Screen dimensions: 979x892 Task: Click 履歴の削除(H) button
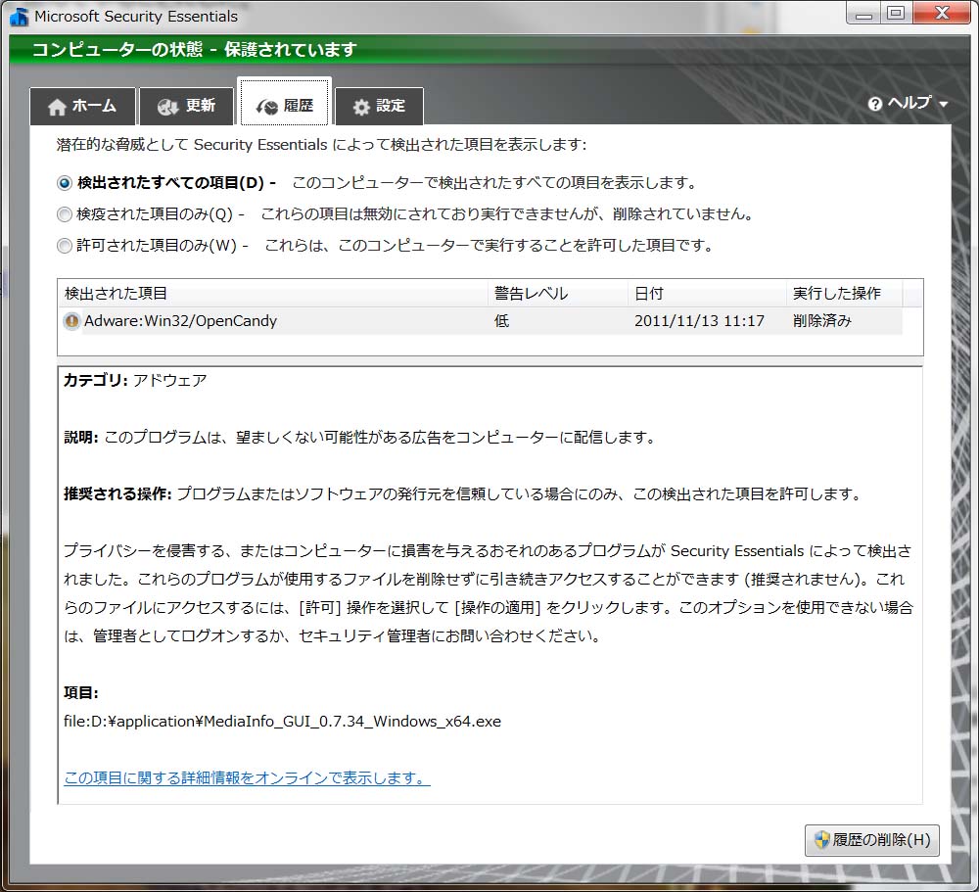click(x=871, y=839)
